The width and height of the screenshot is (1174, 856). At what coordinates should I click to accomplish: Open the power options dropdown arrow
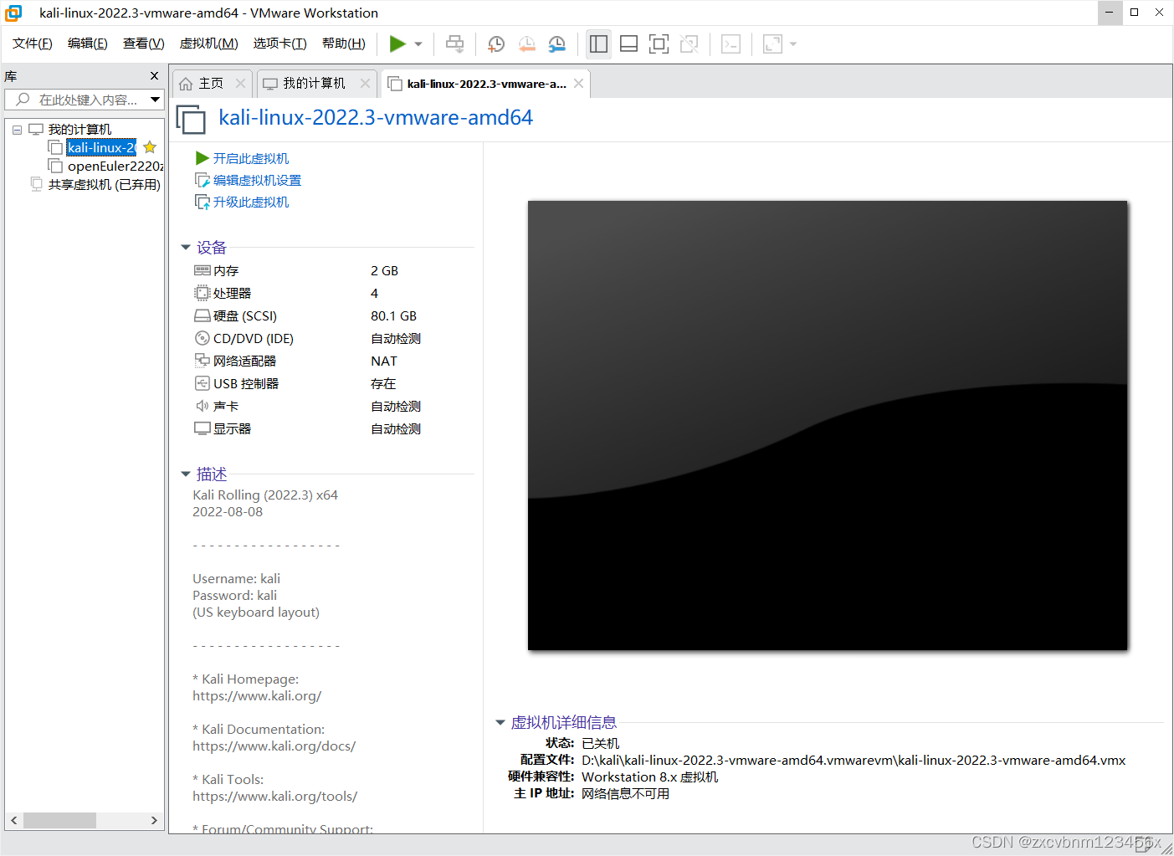(418, 44)
